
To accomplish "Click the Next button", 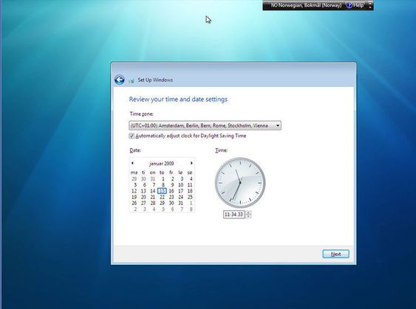I will click(335, 254).
